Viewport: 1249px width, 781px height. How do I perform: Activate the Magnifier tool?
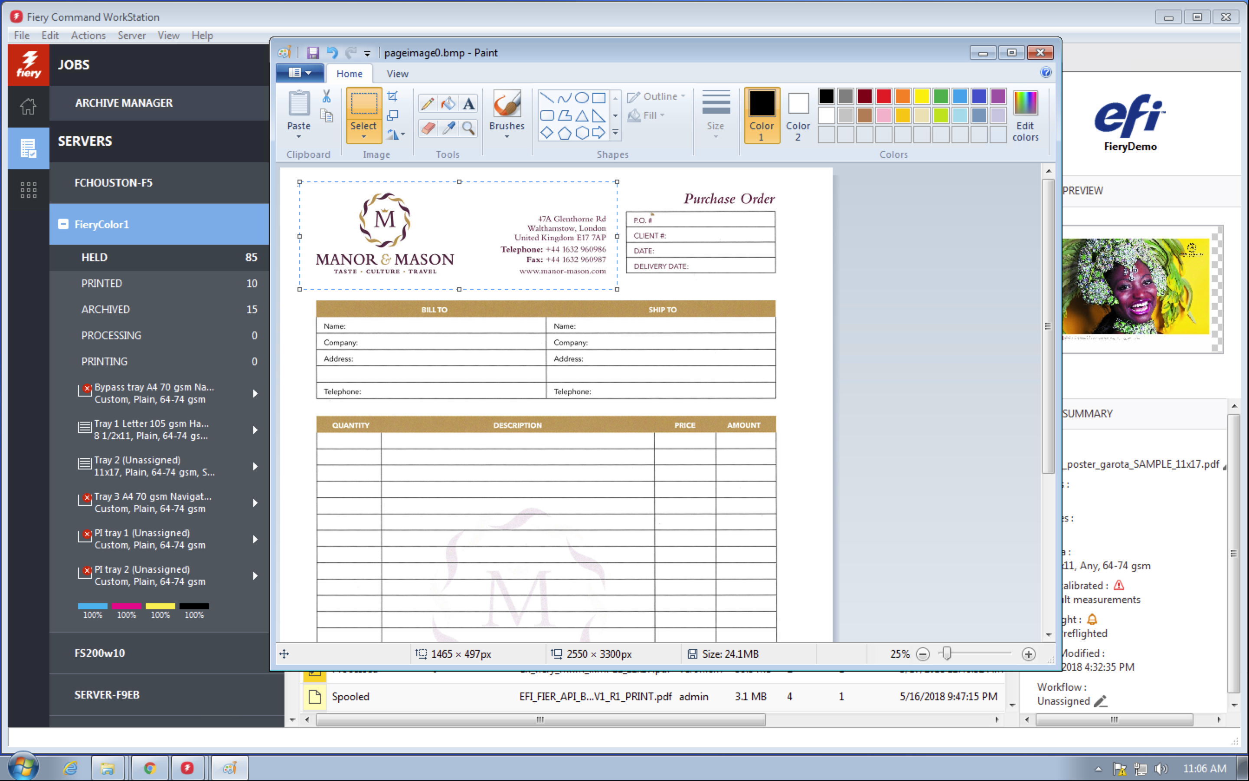click(x=468, y=128)
